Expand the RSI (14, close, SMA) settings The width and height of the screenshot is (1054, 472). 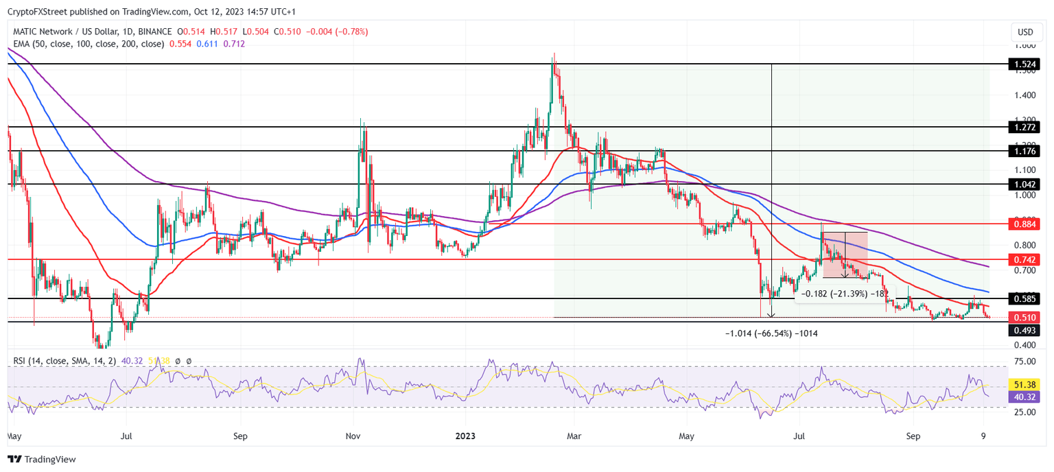pos(65,359)
